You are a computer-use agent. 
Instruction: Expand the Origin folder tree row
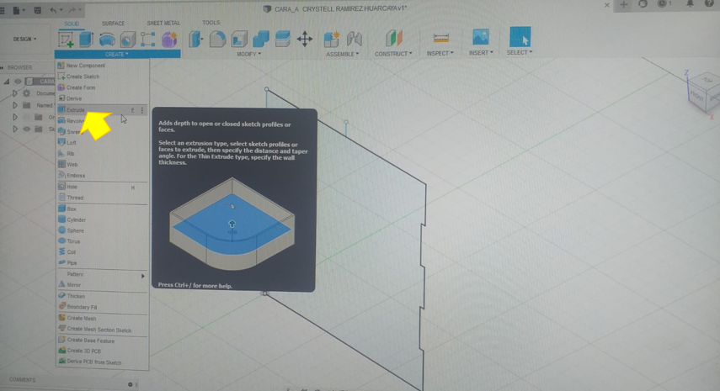pyautogui.click(x=14, y=118)
